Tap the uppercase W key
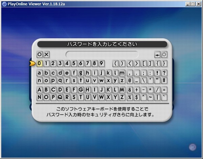 click(x=101, y=97)
